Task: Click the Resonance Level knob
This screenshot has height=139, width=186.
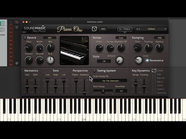Action: coord(139,60)
